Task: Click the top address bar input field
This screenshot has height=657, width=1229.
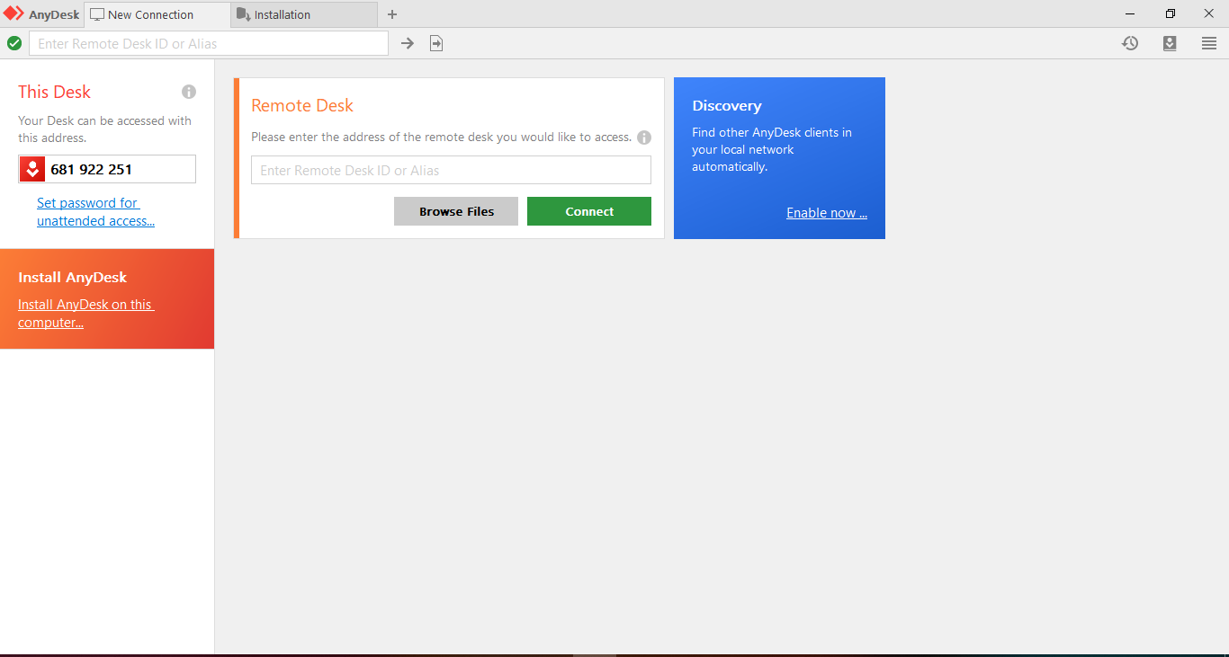Action: coord(207,42)
